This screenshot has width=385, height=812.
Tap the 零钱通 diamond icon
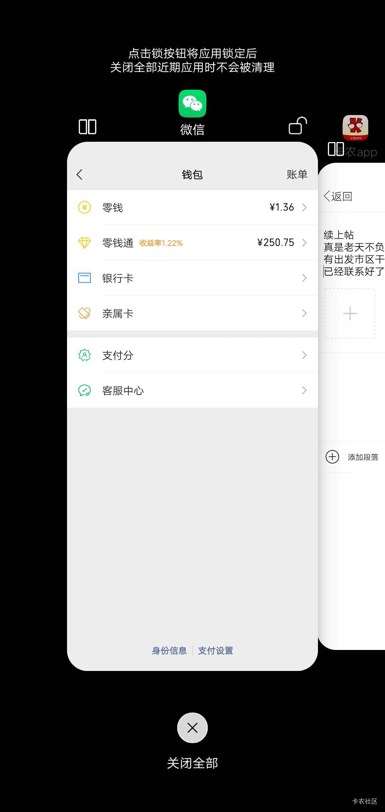[x=84, y=243]
